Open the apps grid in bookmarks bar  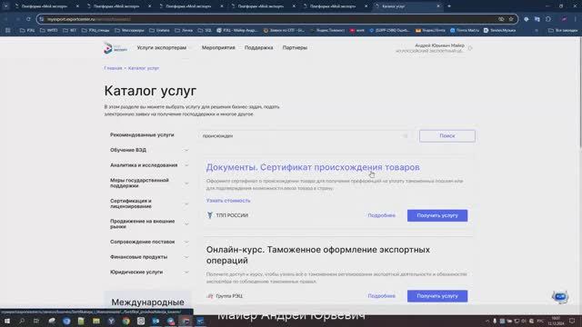[x=8, y=30]
